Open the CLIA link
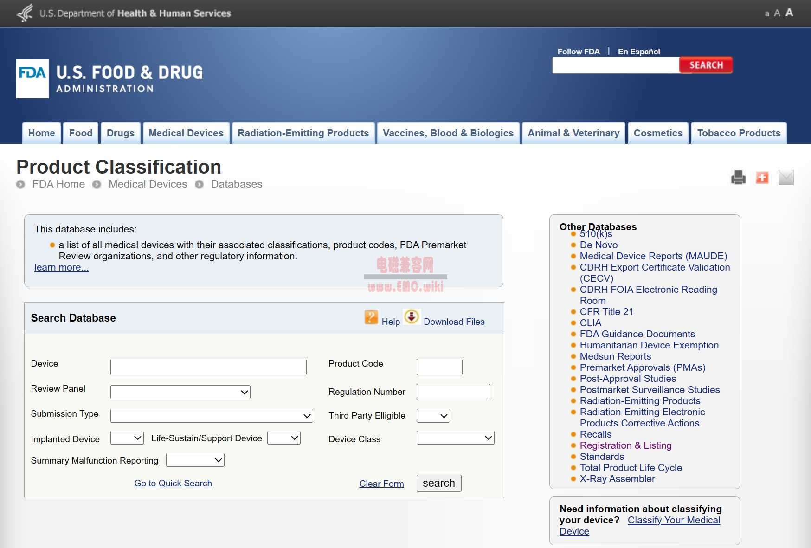Image resolution: width=811 pixels, height=548 pixels. click(x=591, y=323)
